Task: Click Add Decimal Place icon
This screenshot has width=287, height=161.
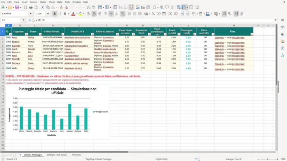Action: 170,14
